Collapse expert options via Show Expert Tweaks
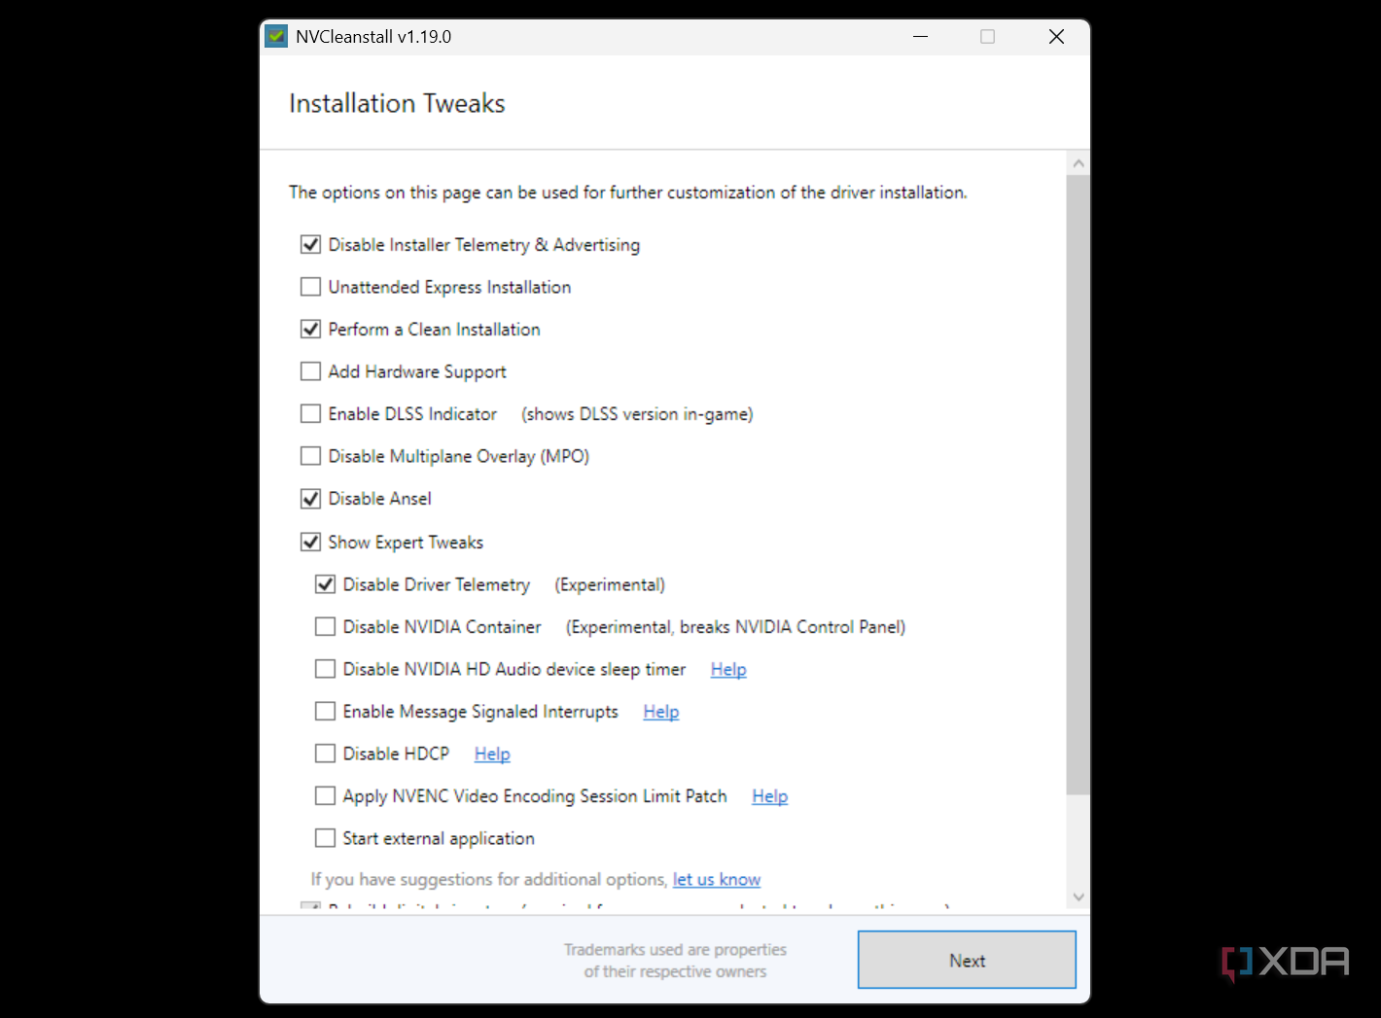Screen dimensions: 1381x1018 click(x=310, y=542)
